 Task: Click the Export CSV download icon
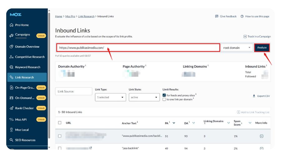tap(254, 96)
